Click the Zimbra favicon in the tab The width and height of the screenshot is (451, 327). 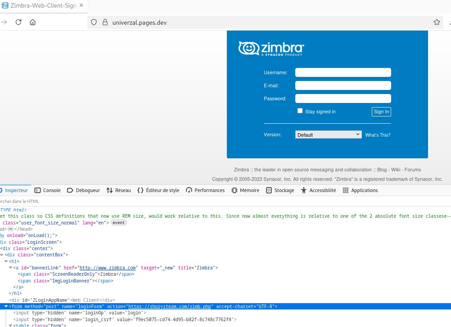click(5, 5)
